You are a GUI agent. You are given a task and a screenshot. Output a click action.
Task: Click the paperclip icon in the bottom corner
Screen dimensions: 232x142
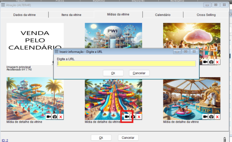click(224, 139)
